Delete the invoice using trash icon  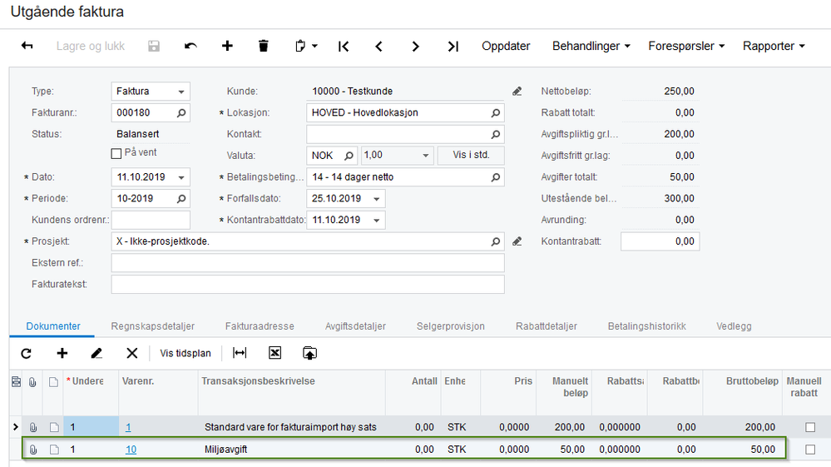(264, 47)
